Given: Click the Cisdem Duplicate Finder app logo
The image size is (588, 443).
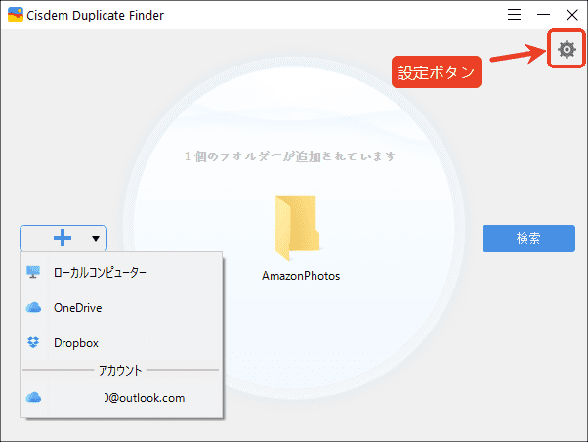Looking at the screenshot, I should click(x=16, y=15).
